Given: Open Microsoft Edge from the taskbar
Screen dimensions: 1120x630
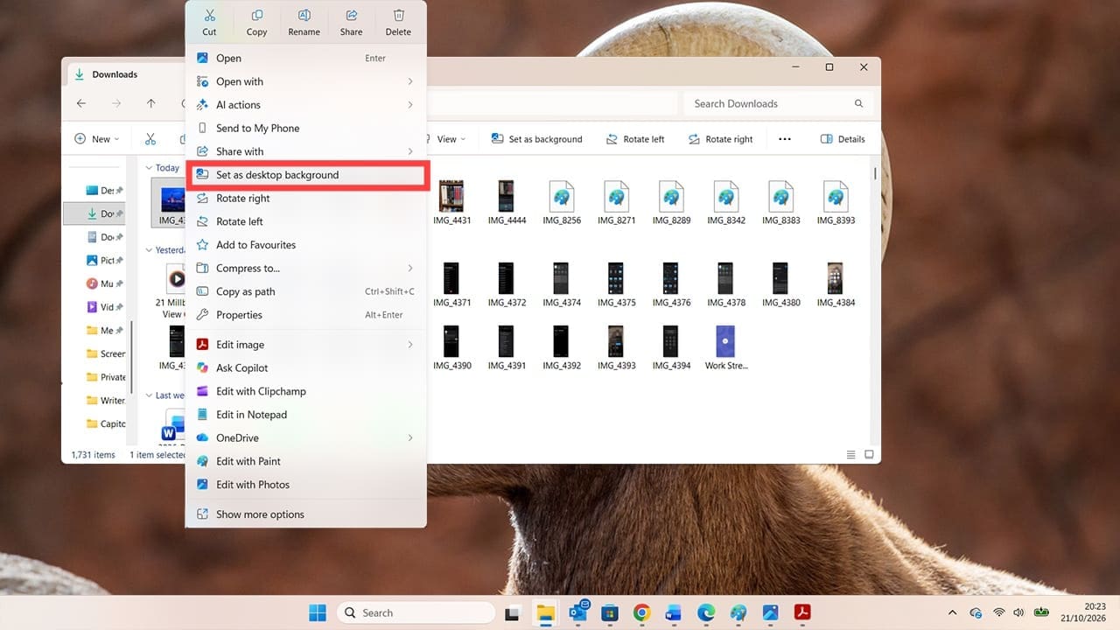Looking at the screenshot, I should [x=706, y=612].
